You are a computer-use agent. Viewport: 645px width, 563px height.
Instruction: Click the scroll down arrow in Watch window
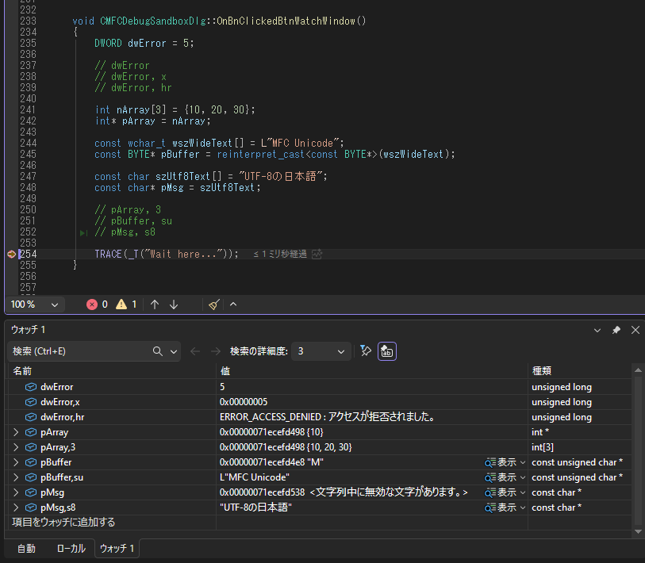coord(638,532)
